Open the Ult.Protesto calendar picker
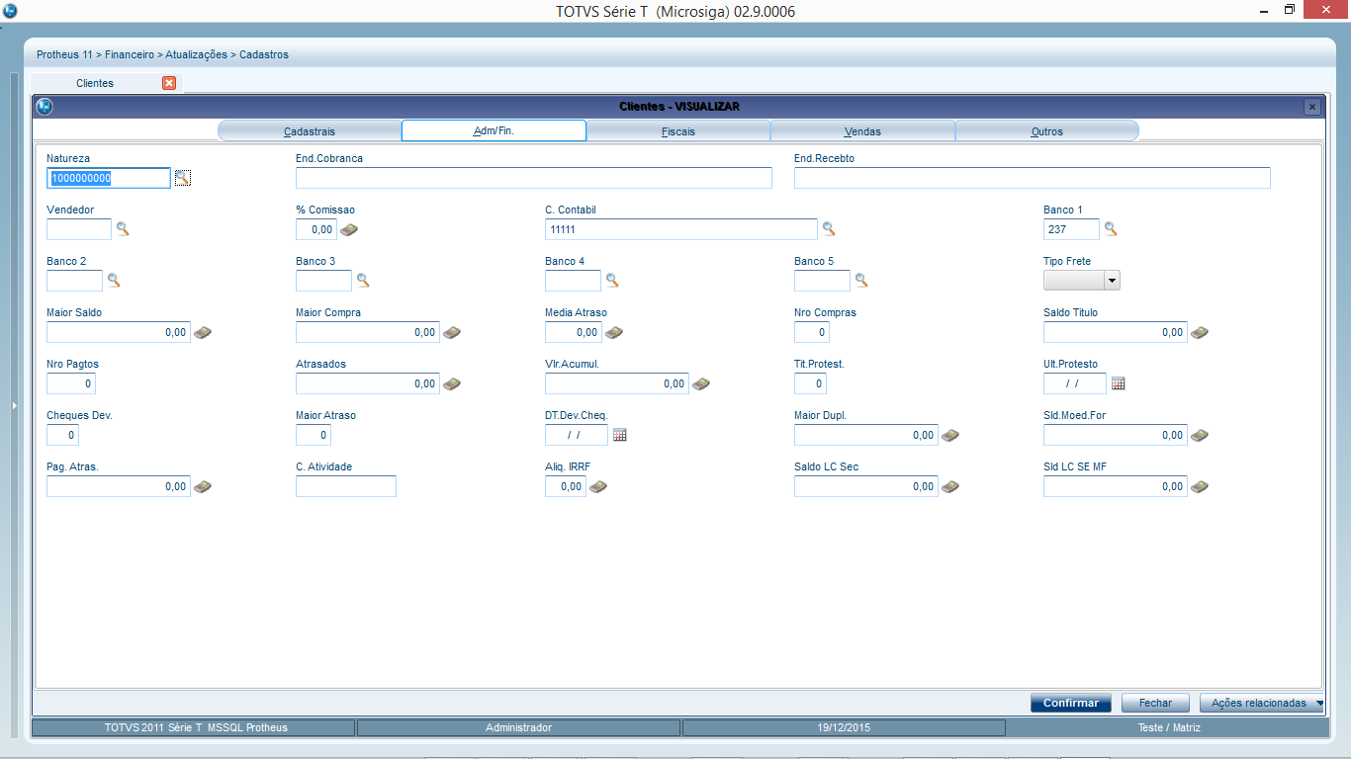The width and height of the screenshot is (1351, 759). coord(1119,383)
